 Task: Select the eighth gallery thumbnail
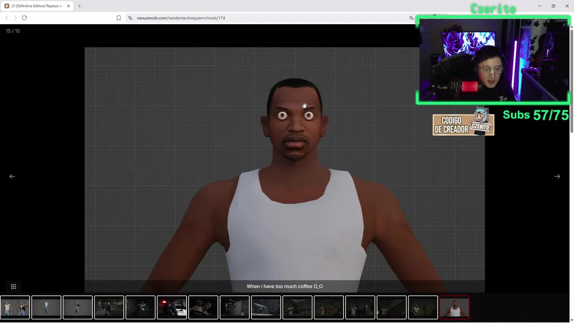(235, 307)
